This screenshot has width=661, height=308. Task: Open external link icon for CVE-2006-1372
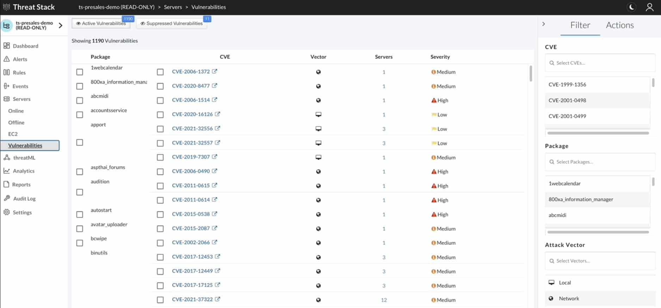215,71
